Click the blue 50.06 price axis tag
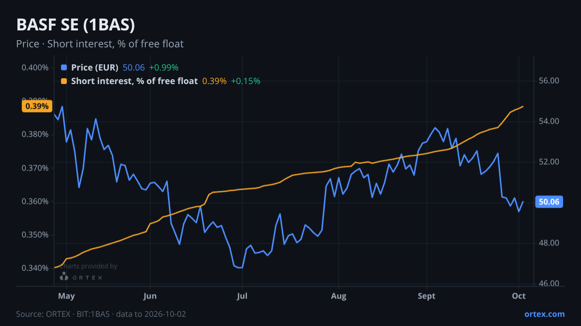The image size is (581, 326). tap(549, 202)
